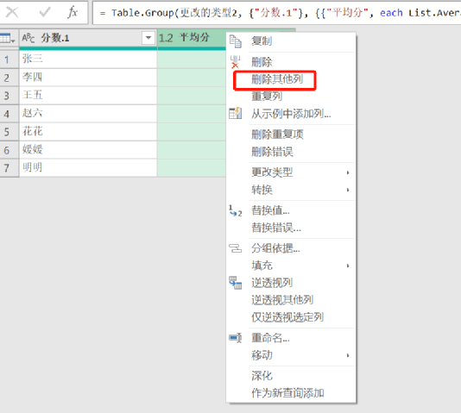This screenshot has width=461, height=413.
Task: Click the confirm checkmark in formula bar
Action: (45, 12)
